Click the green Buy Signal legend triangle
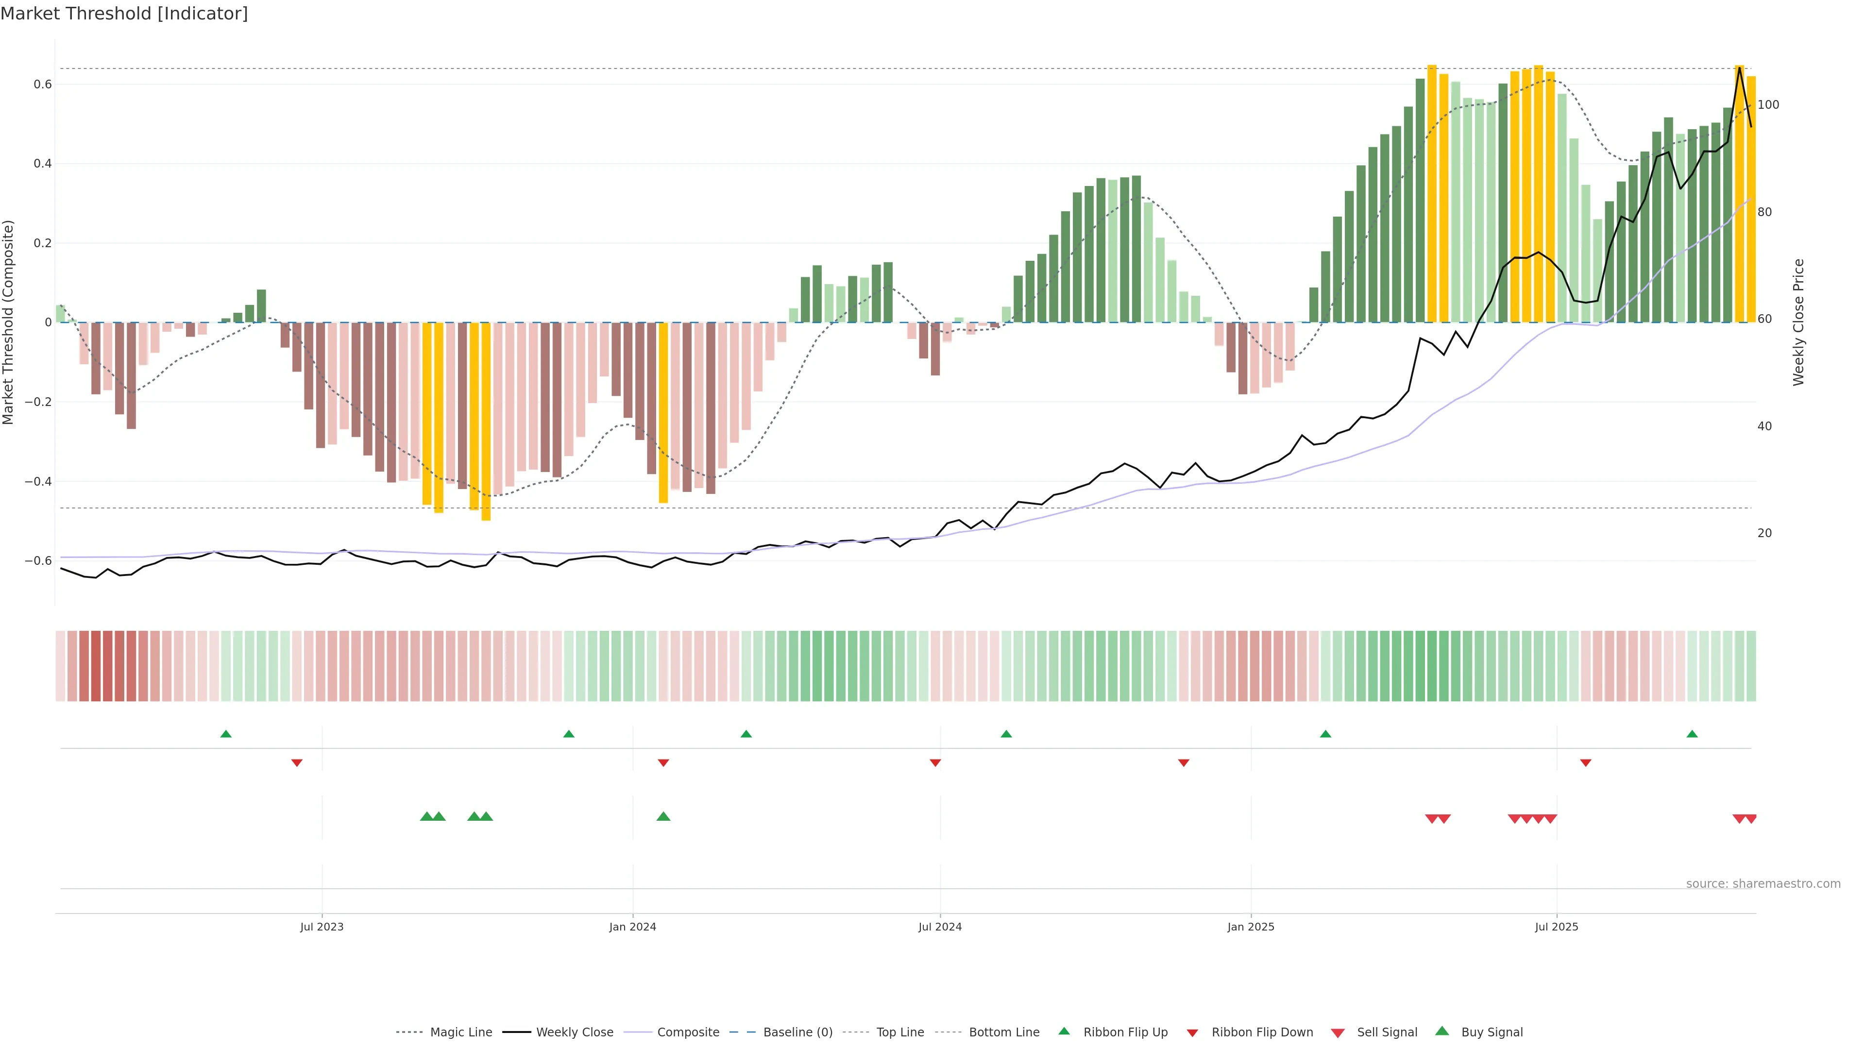1865x1049 pixels. coord(1442,1031)
